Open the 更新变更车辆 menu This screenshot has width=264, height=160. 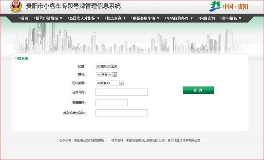tap(145, 18)
